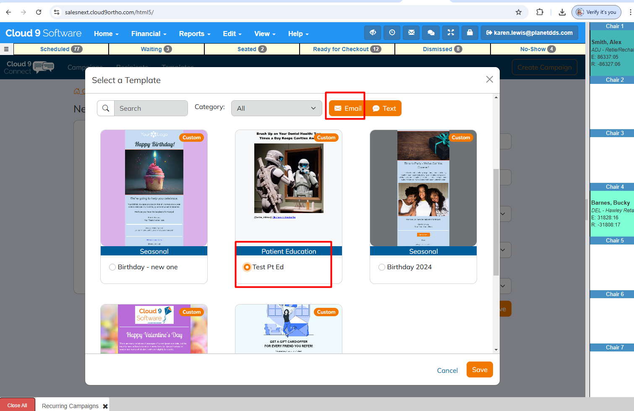Switch to the Ready for Checkout tab
Screen dimensions: 634x411
point(347,49)
